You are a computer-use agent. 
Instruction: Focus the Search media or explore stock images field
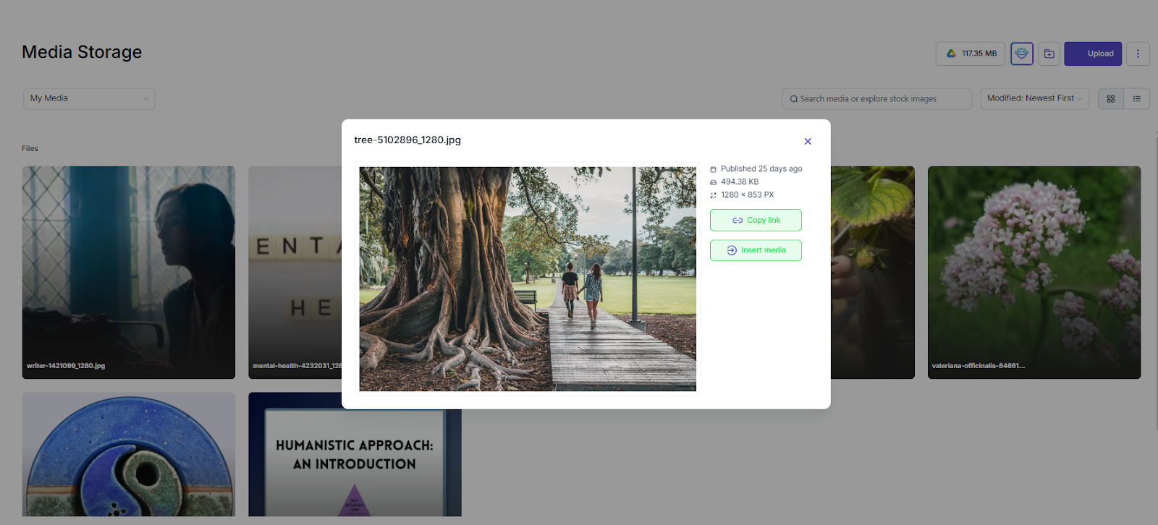pos(876,98)
